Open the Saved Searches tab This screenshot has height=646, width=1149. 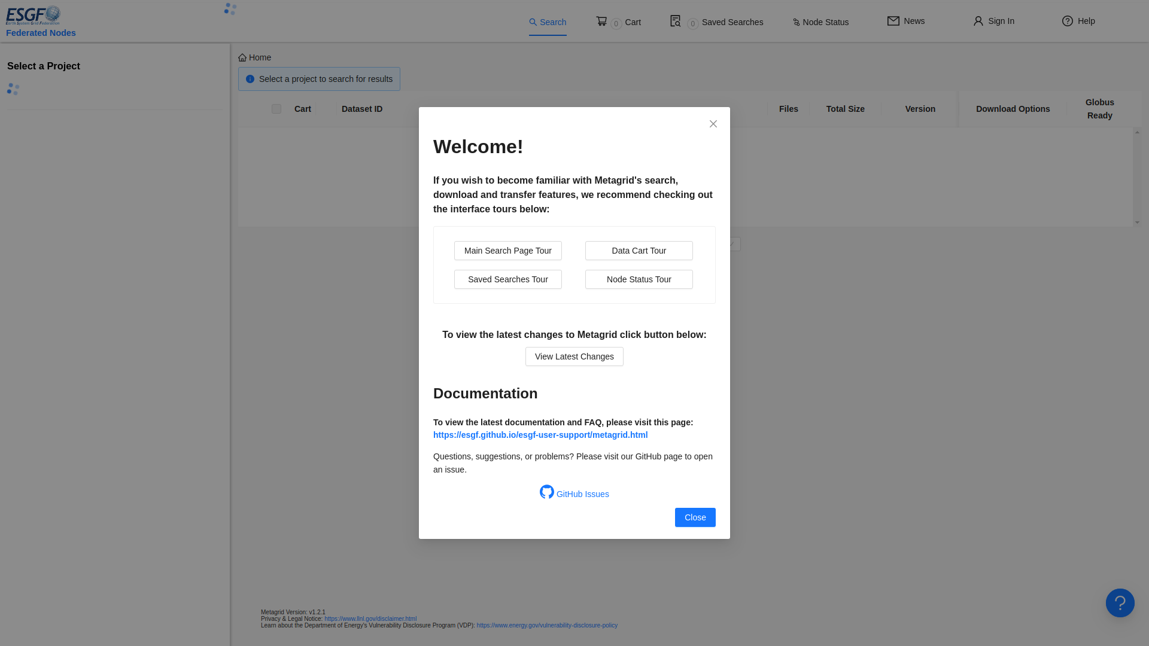[716, 22]
